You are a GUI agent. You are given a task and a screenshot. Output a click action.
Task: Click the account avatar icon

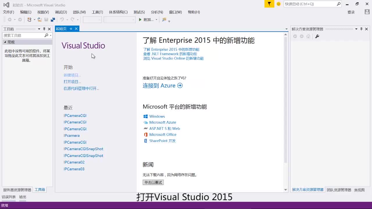pyautogui.click(x=367, y=12)
